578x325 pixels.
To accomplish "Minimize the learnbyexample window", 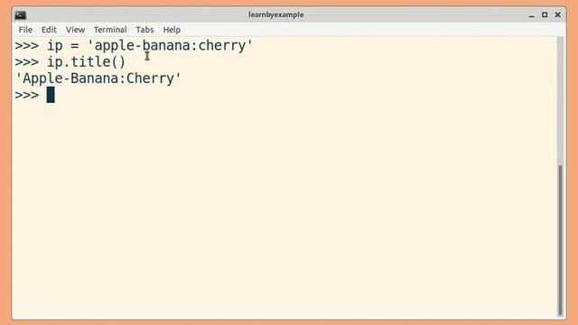I will pos(531,15).
